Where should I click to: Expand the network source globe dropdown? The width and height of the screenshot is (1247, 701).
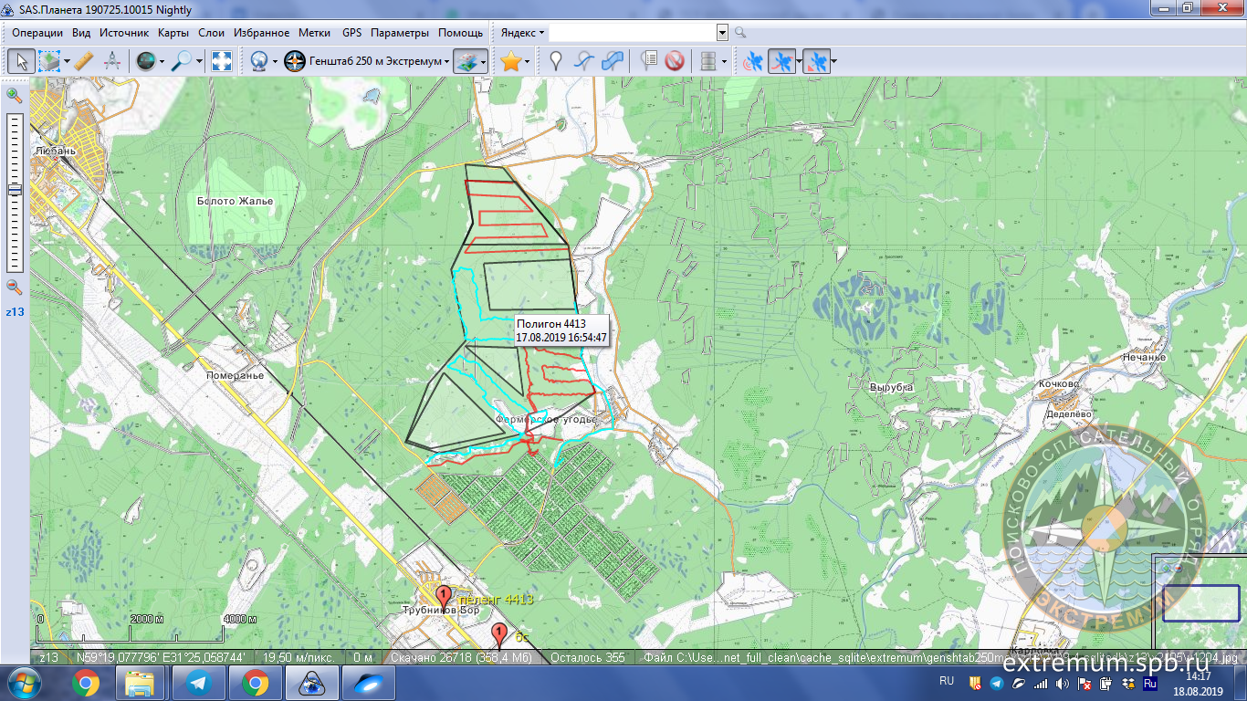(275, 61)
